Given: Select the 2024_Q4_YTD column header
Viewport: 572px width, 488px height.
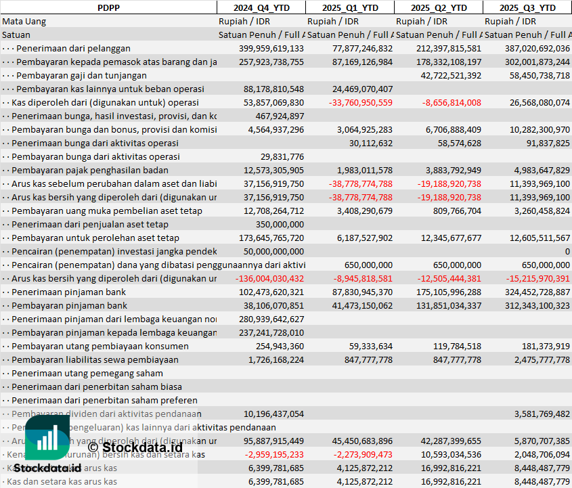Looking at the screenshot, I should [261, 7].
